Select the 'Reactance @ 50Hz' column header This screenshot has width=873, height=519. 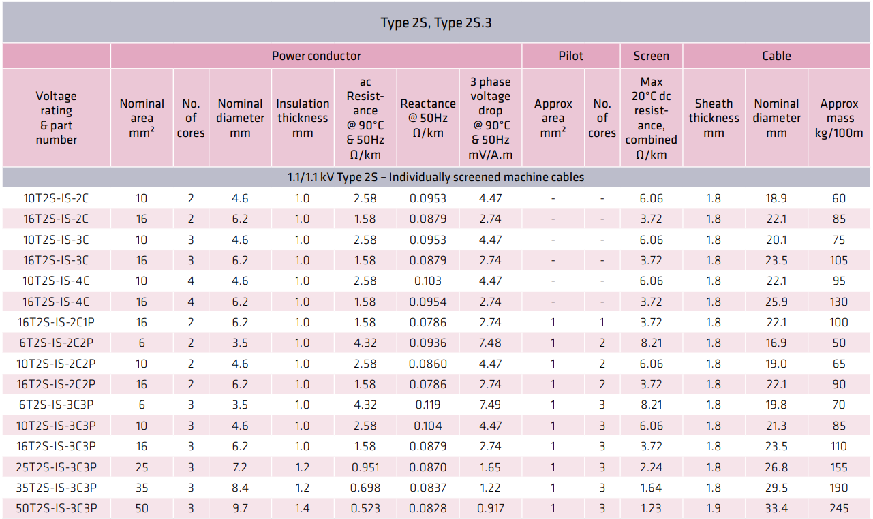[x=428, y=118]
